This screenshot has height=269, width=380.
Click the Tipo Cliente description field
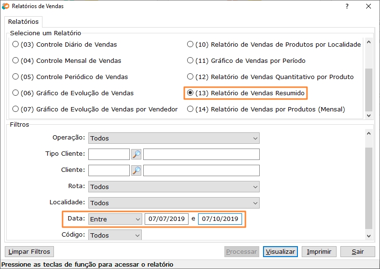[x=201, y=154]
